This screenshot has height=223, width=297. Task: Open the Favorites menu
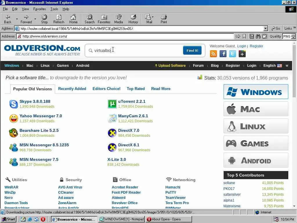coord(39,9)
